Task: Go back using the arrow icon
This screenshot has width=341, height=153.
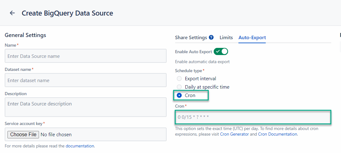Action: tap(12, 13)
